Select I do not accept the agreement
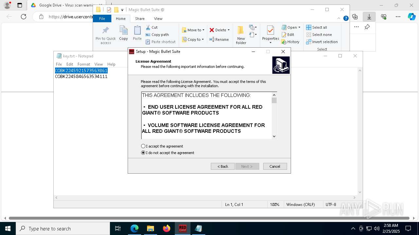The width and height of the screenshot is (419, 235). point(168,153)
